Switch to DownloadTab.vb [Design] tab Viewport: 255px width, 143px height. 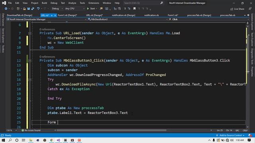click(x=20, y=15)
